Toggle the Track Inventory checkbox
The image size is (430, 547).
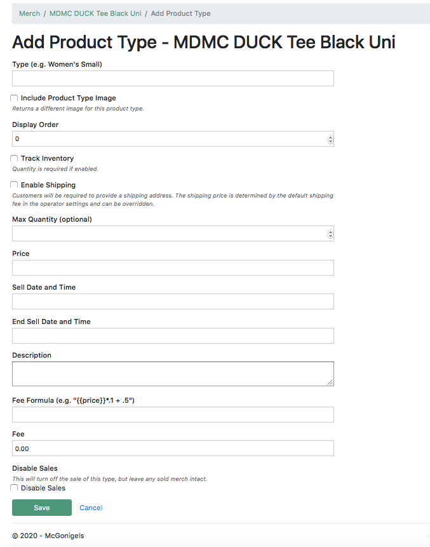tap(15, 158)
